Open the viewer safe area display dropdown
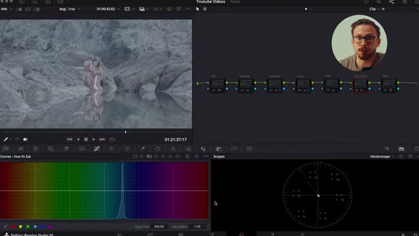This screenshot has width=419, height=236. click(130, 9)
